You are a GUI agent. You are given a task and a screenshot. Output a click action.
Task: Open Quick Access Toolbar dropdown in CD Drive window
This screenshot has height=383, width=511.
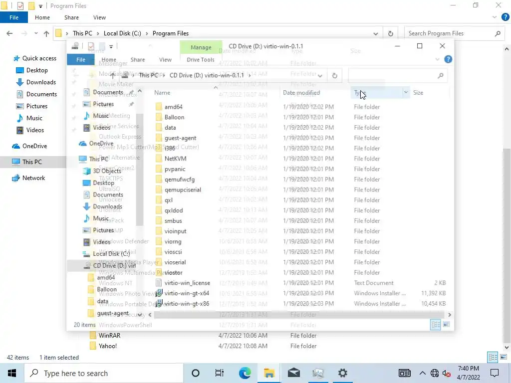pyautogui.click(x=111, y=46)
